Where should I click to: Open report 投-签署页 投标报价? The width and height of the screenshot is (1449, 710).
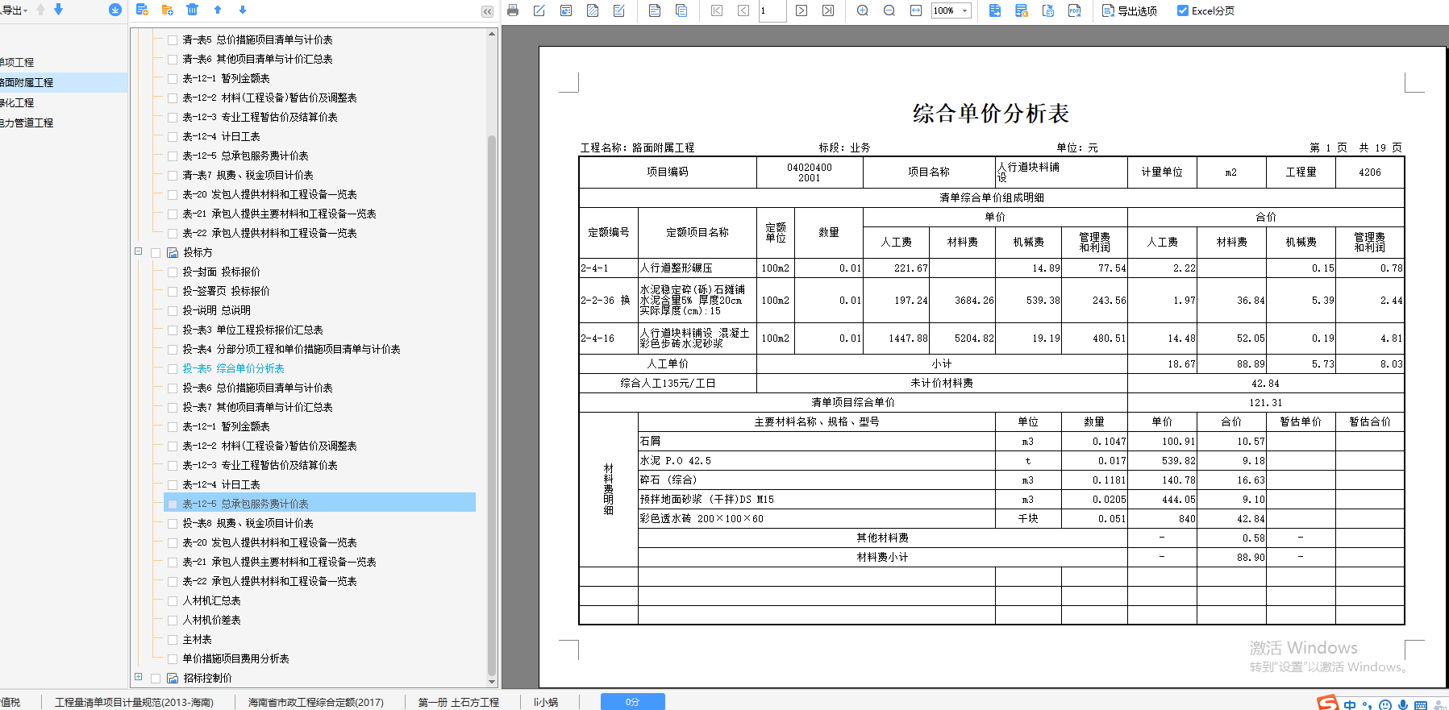pyautogui.click(x=226, y=291)
